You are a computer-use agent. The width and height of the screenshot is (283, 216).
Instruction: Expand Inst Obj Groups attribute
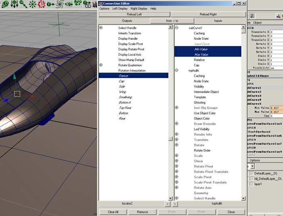(x=176, y=107)
